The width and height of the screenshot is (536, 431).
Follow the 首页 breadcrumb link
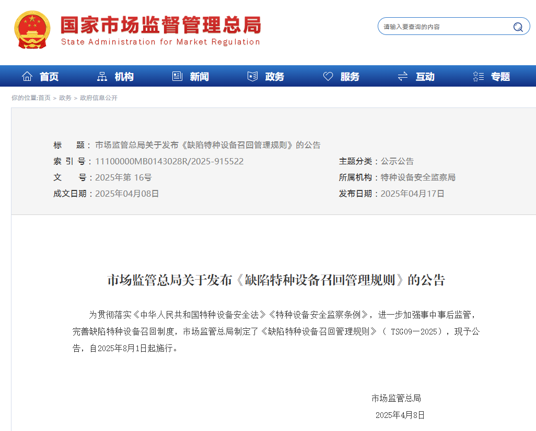coord(44,98)
